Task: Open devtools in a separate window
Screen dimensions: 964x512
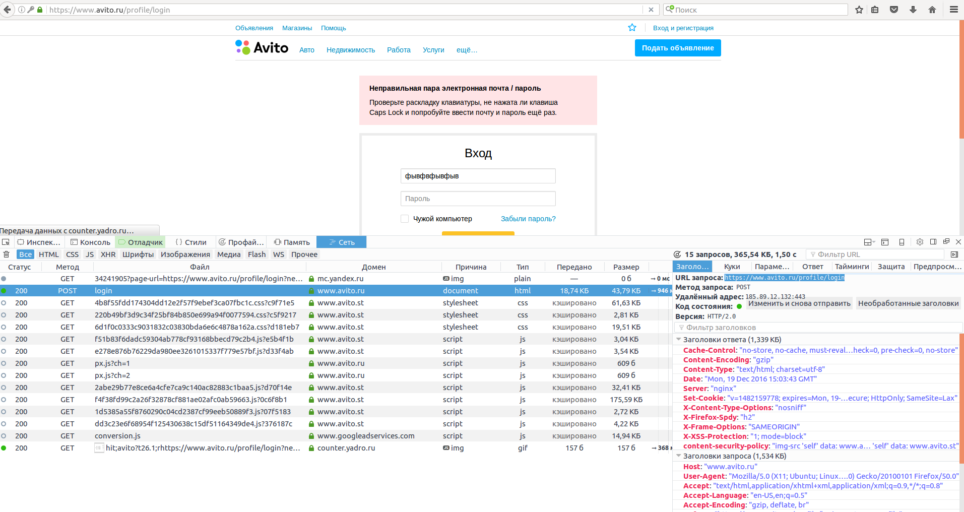Action: (x=946, y=242)
